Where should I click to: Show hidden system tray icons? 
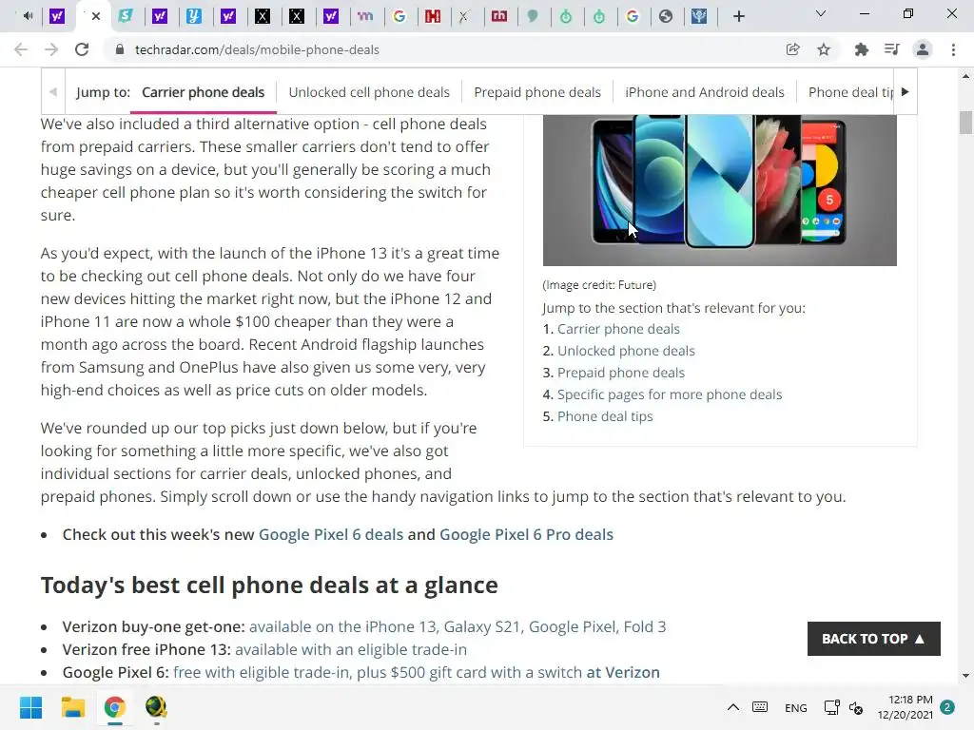(x=733, y=707)
